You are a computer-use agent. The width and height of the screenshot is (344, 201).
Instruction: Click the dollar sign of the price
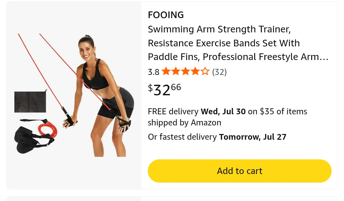150,88
